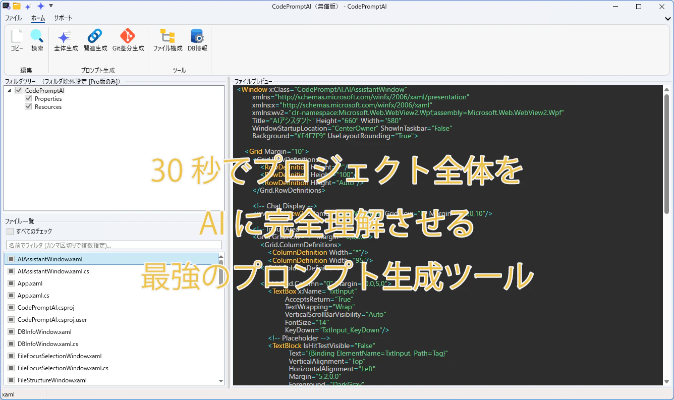Select AIAssistantWindow.xaml in the file list
Screen dimensions: 674x400
[111, 259]
